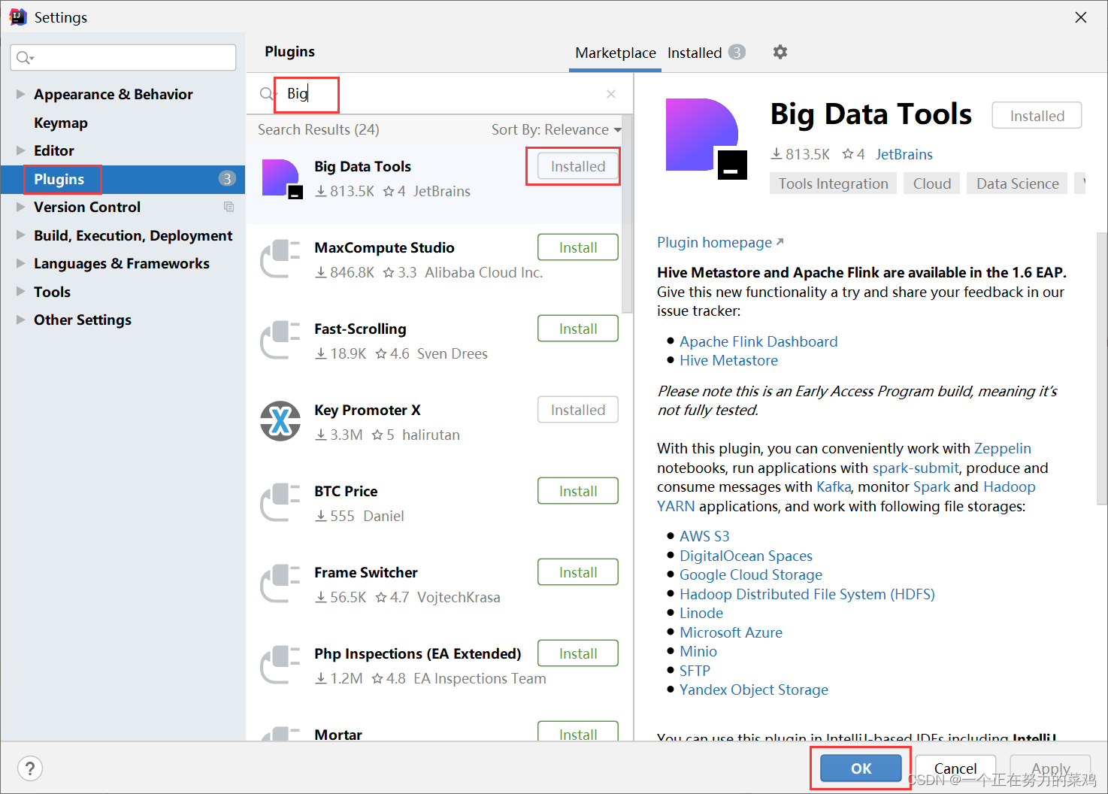Click the Cloud tag

pos(932,183)
